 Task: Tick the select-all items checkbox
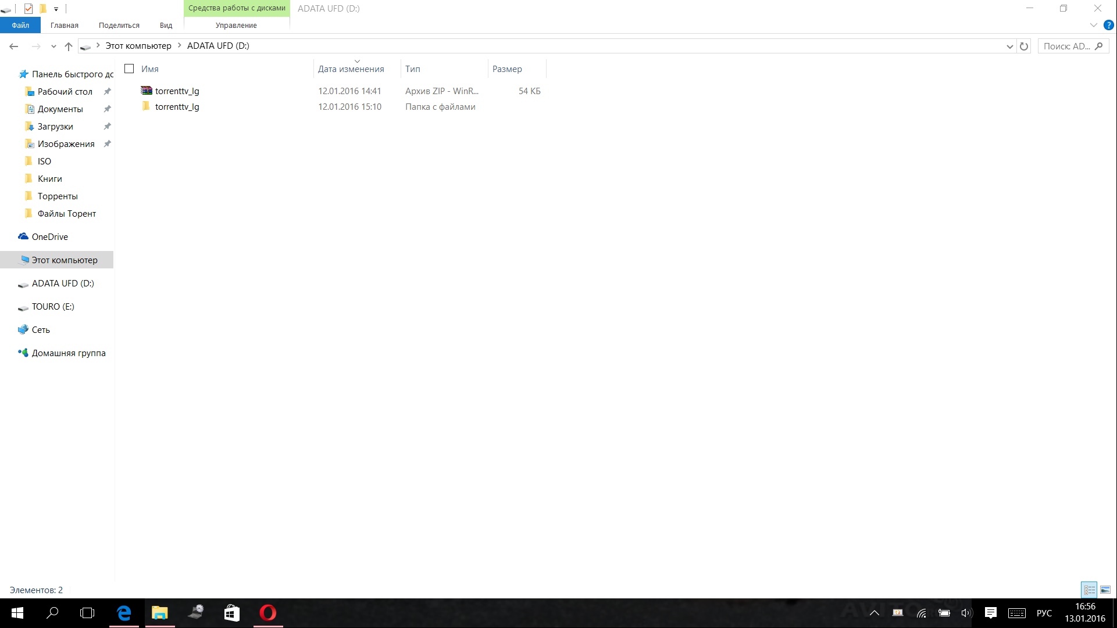coord(129,69)
